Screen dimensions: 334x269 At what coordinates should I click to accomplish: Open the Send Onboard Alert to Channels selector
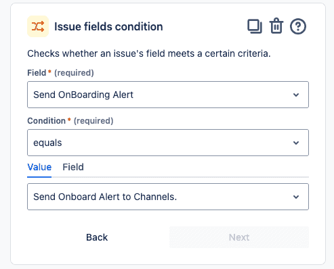click(168, 197)
